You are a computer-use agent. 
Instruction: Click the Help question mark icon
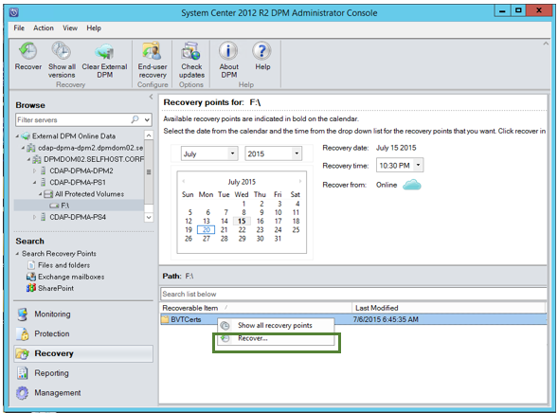coord(261,51)
